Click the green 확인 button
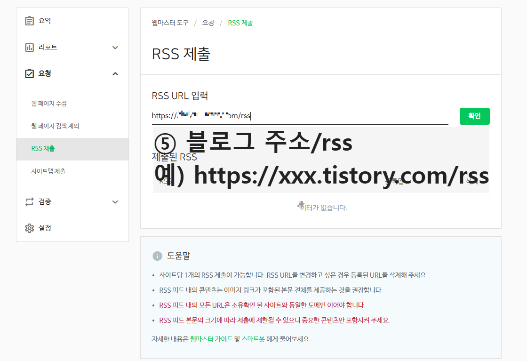 pos(475,116)
